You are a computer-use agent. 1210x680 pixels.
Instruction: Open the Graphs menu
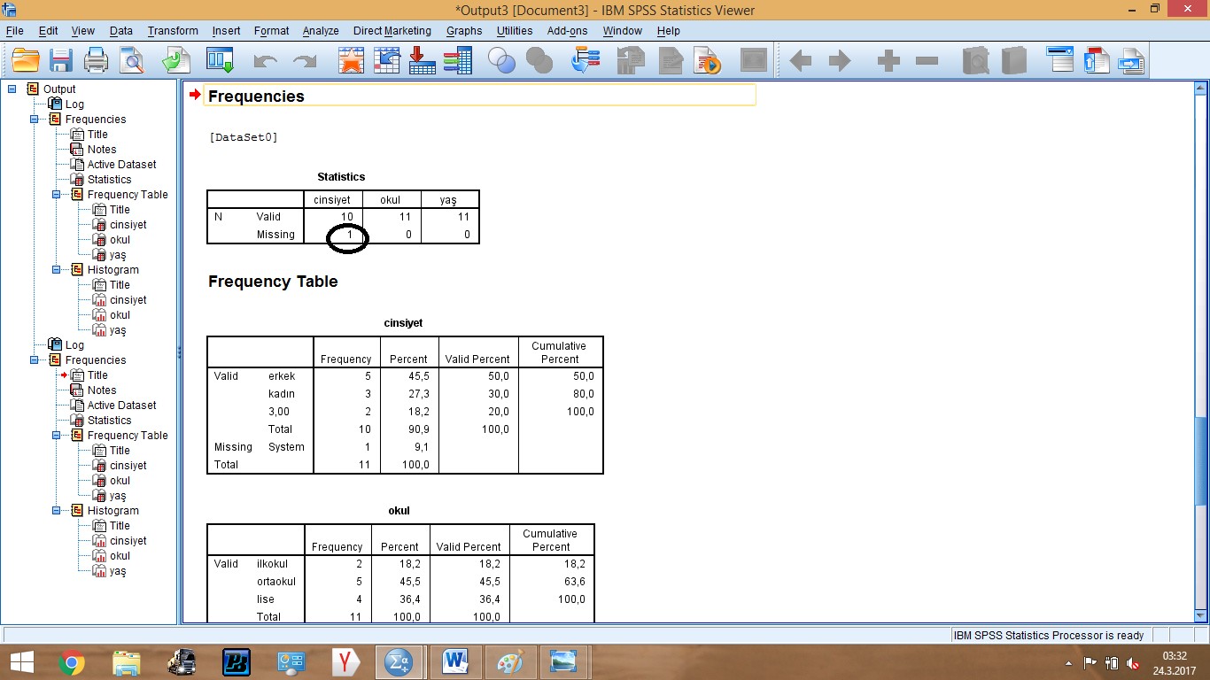tap(463, 31)
